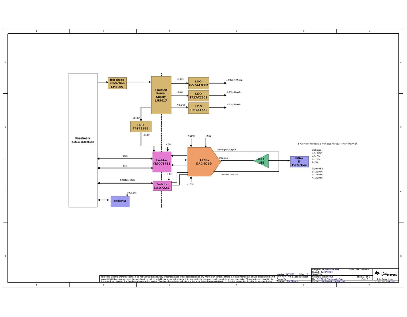Select the Baseboard SDCC Interface block
This screenshot has height=317, width=407.
pos(83,140)
